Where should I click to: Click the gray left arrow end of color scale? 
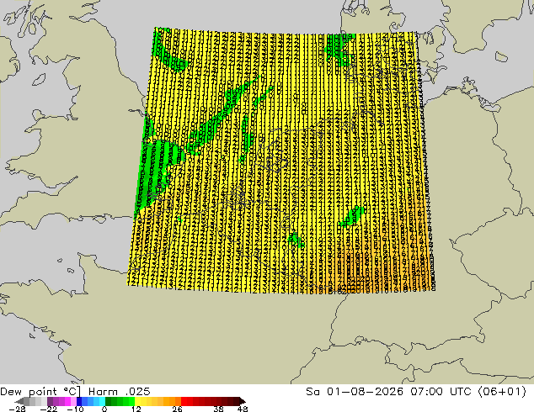(x=19, y=401)
